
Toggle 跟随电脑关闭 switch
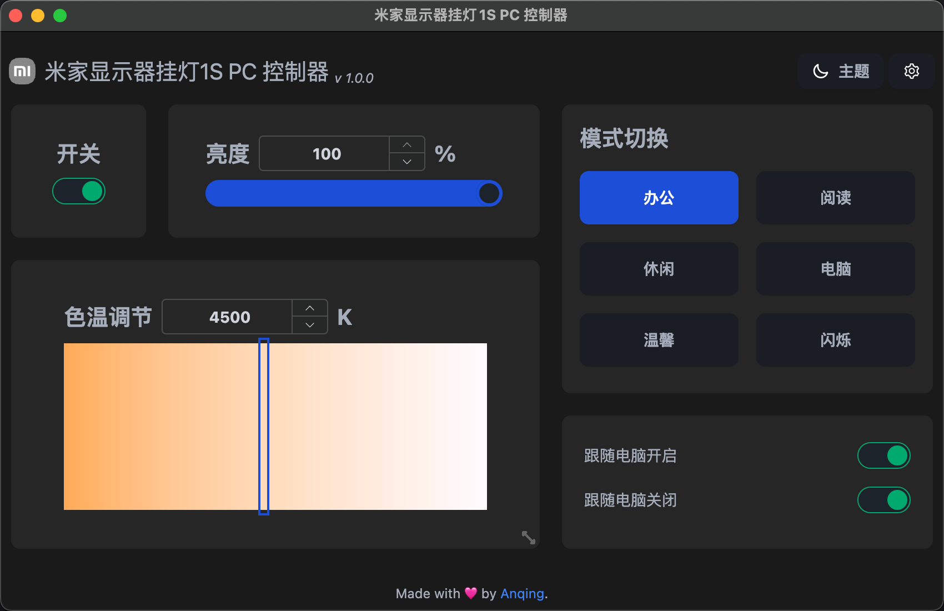(x=883, y=500)
